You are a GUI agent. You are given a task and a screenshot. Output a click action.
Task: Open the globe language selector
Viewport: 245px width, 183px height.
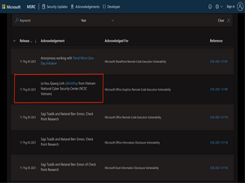tap(219, 7)
